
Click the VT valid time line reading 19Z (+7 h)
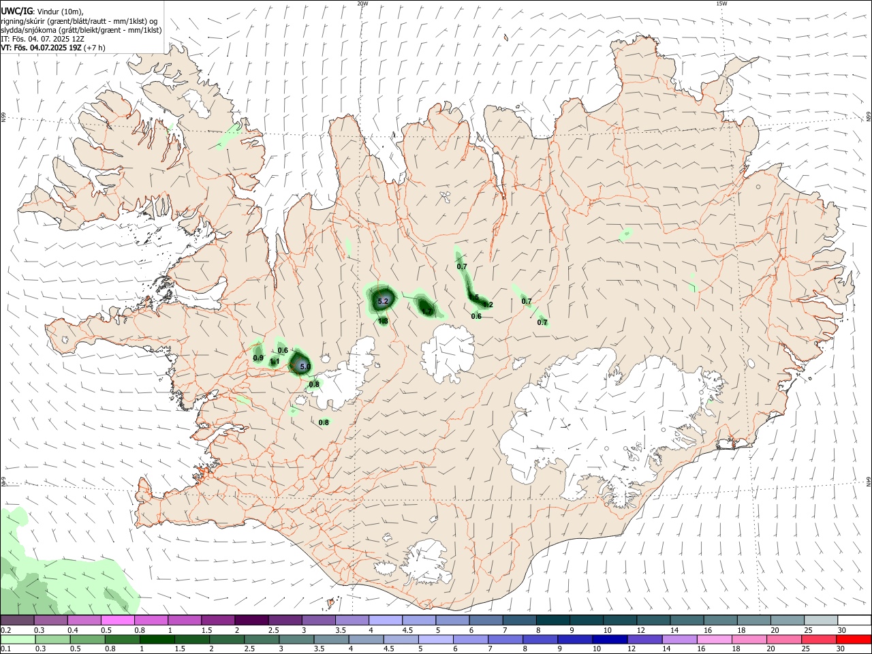coord(53,48)
